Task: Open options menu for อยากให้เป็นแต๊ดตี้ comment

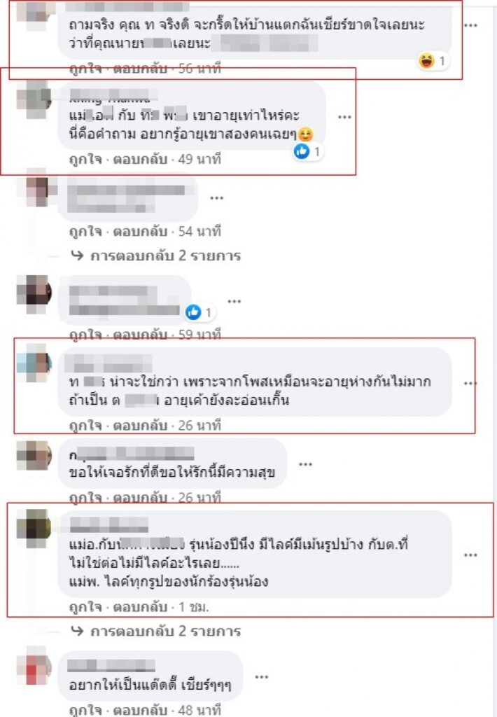Action: point(261,677)
